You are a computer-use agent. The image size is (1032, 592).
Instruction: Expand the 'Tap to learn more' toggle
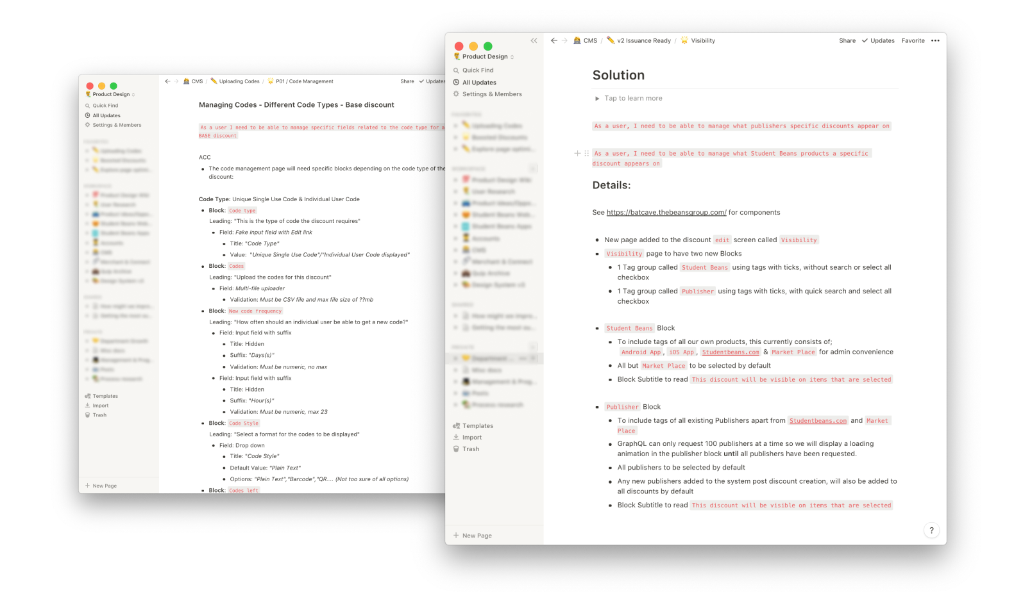tap(596, 98)
